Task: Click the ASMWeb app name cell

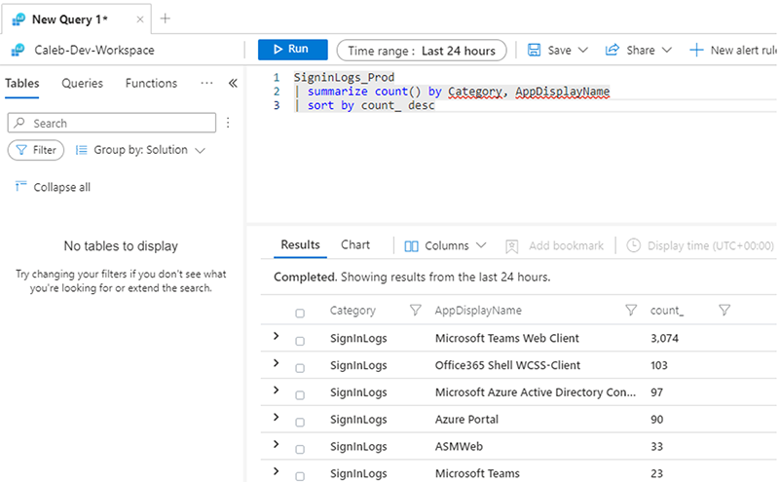Action: click(459, 446)
